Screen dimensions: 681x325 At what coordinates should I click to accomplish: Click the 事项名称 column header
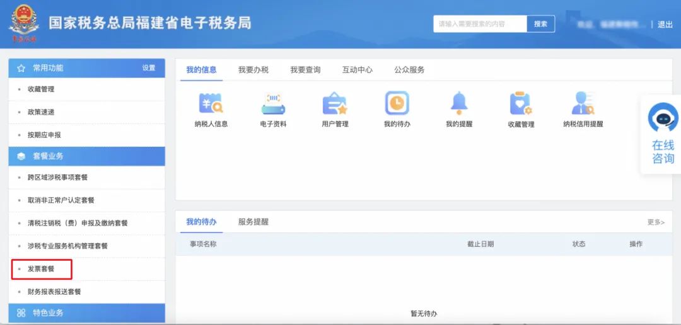203,244
